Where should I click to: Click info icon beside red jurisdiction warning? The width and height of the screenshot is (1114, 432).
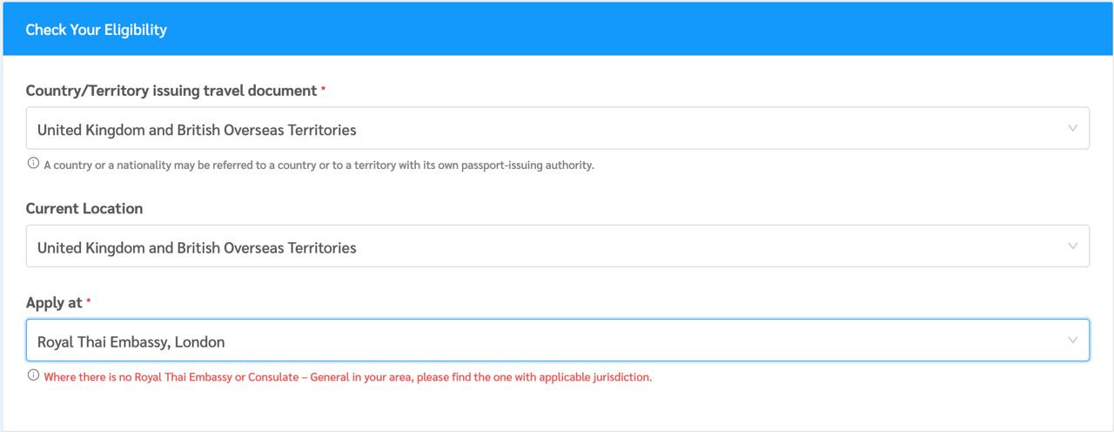[x=33, y=376]
